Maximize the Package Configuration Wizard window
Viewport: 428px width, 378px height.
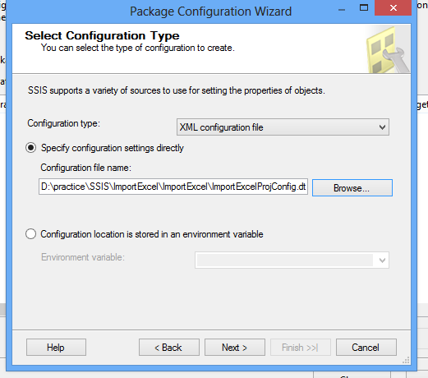(x=364, y=7)
